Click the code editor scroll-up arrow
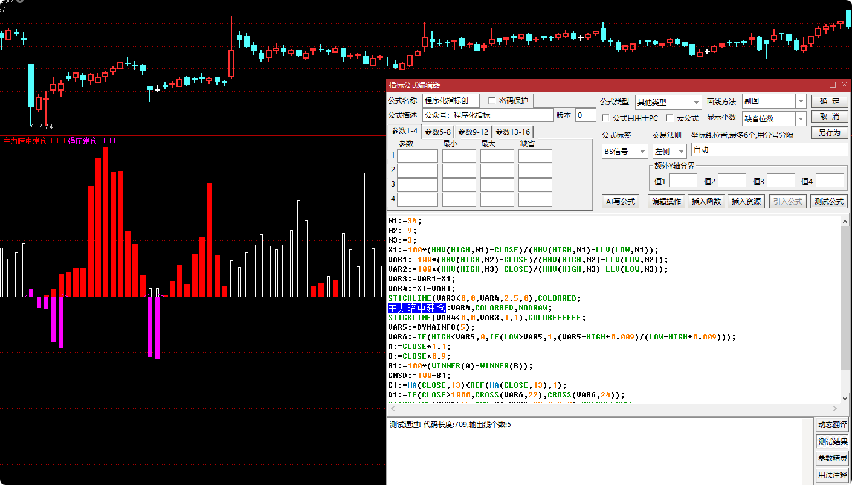This screenshot has width=852, height=485. click(x=844, y=221)
